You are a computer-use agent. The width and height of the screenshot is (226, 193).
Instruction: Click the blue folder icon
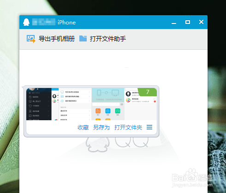[x=83, y=39]
